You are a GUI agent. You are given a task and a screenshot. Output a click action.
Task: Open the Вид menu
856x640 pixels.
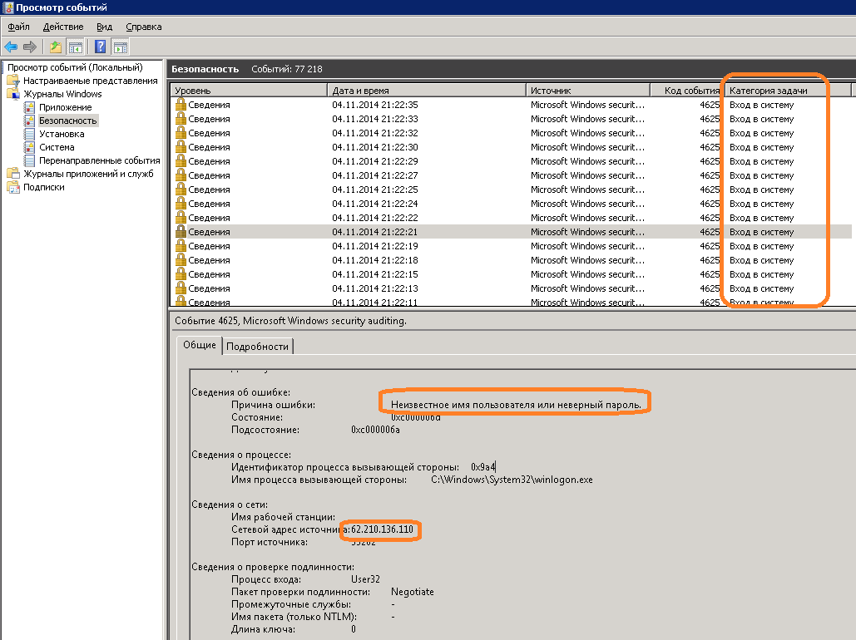104,27
